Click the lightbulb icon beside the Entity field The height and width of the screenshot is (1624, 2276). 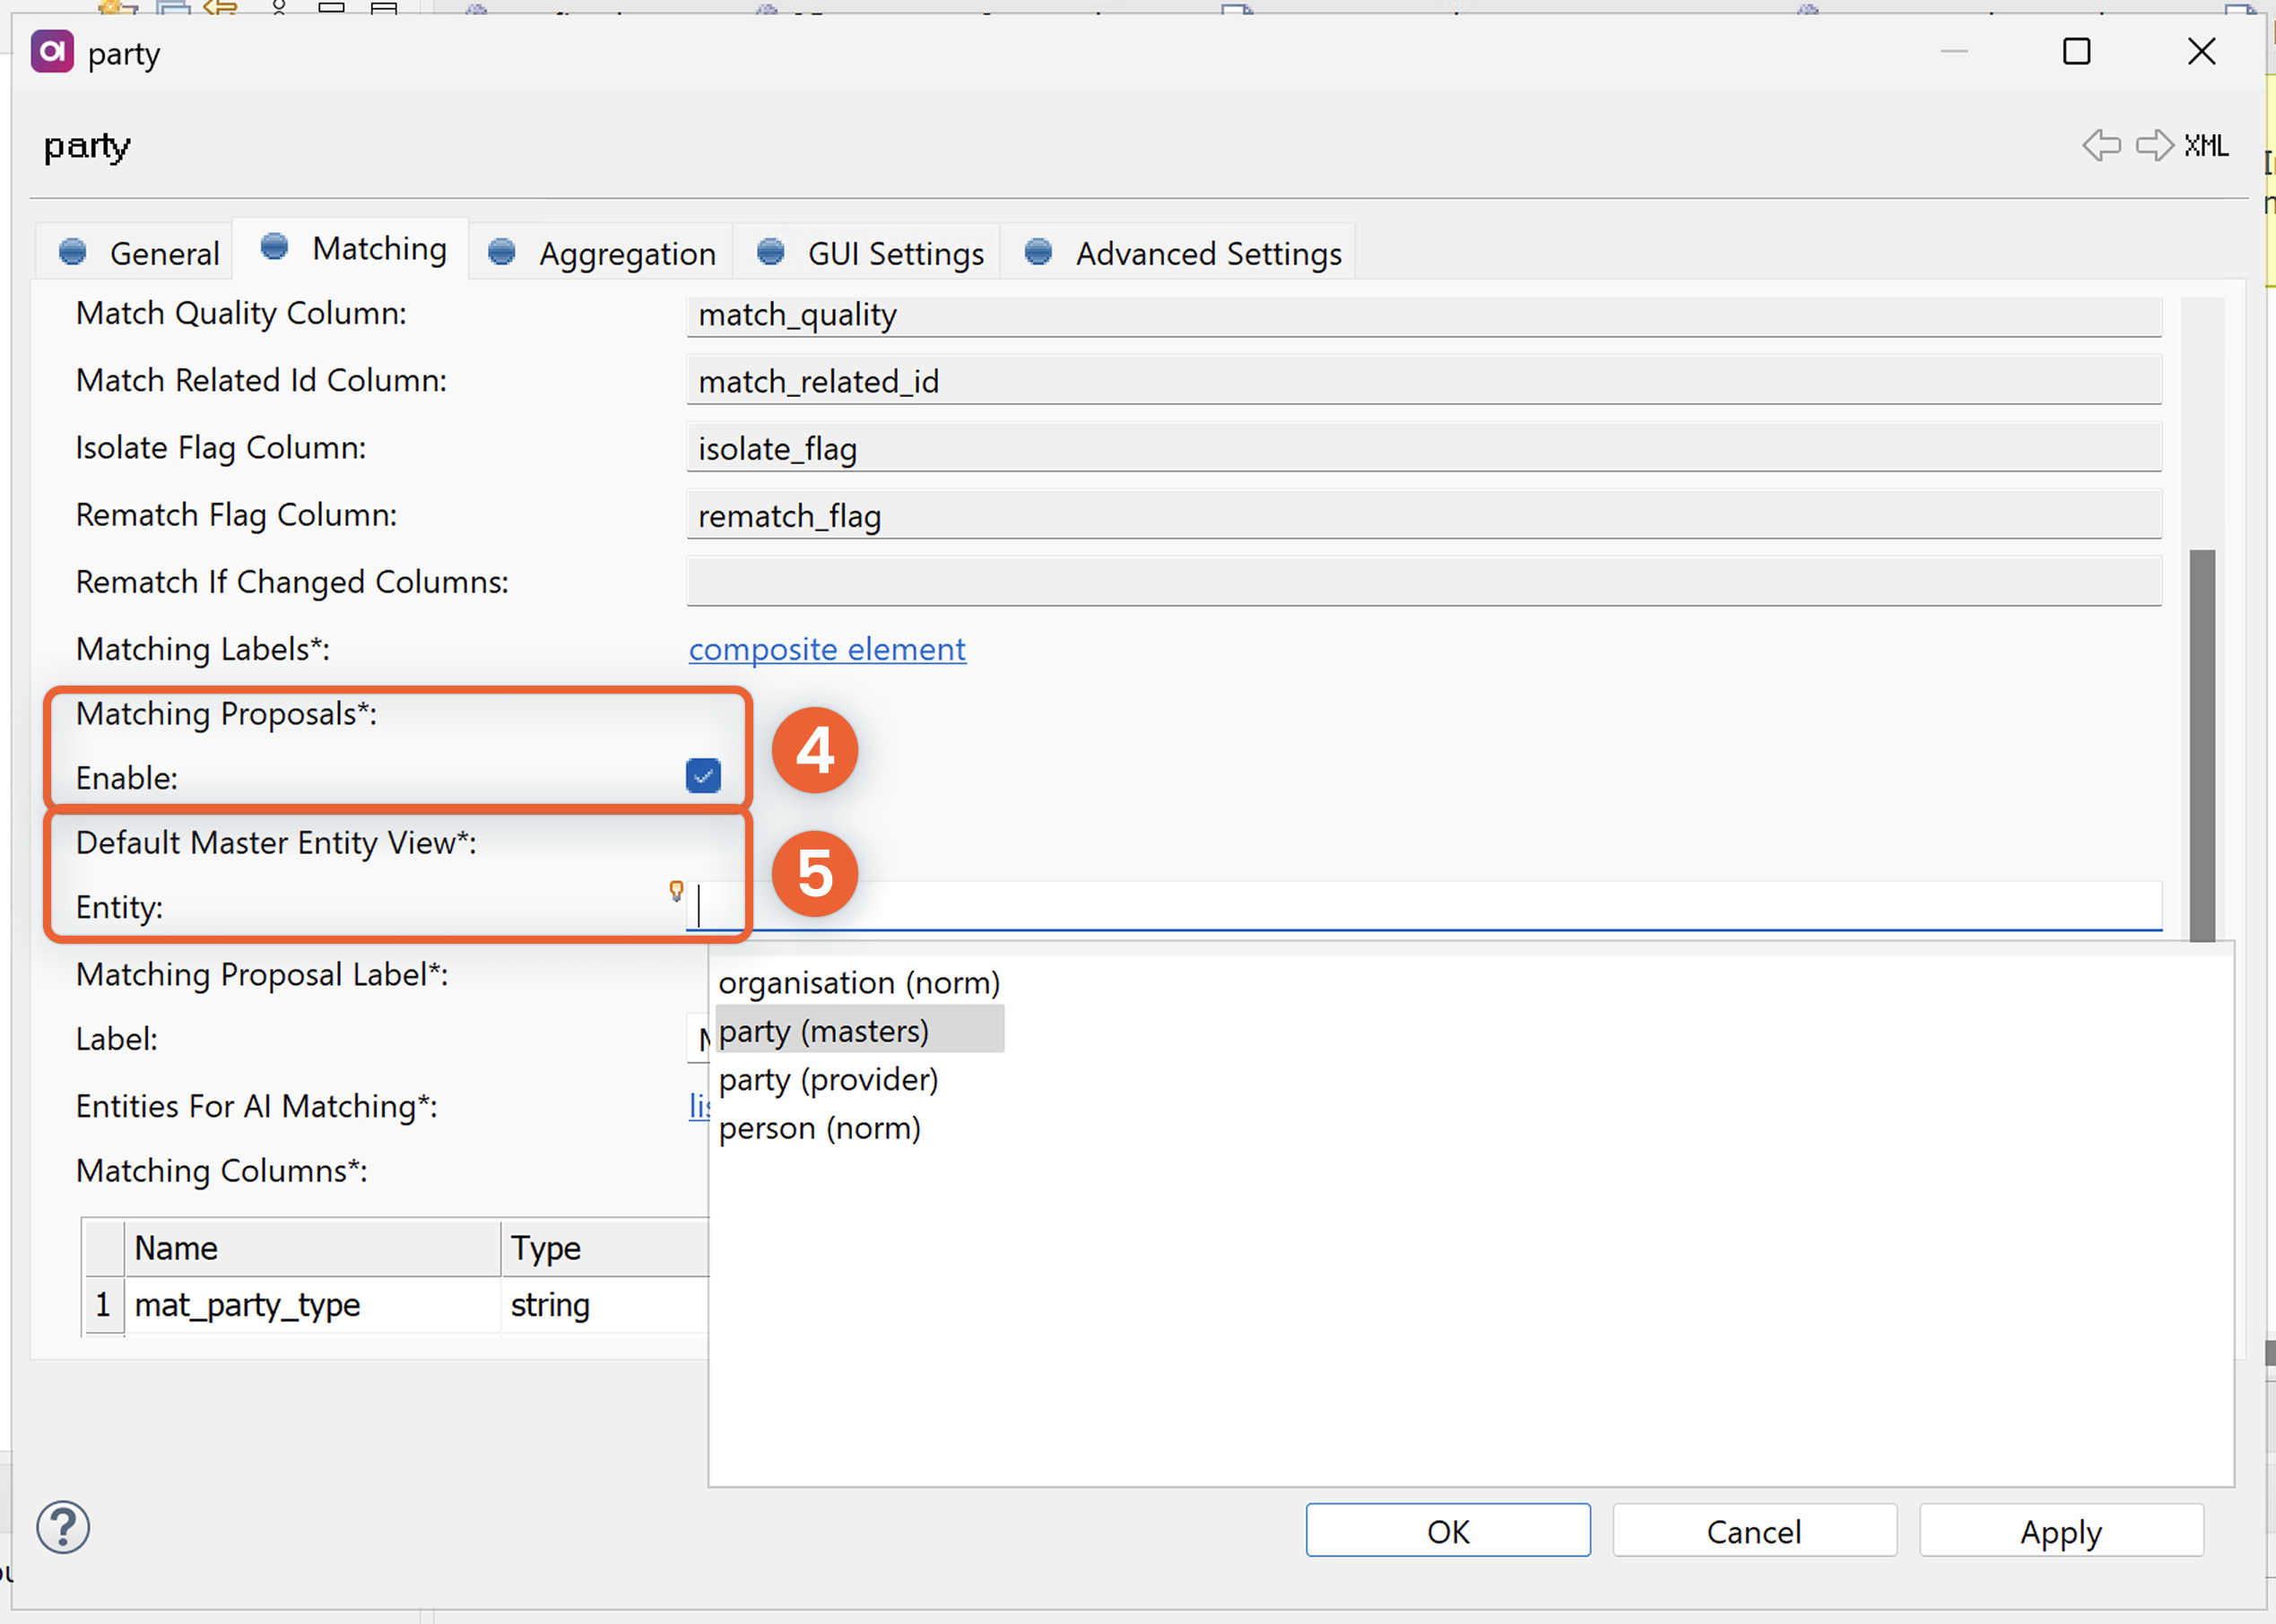pos(678,890)
